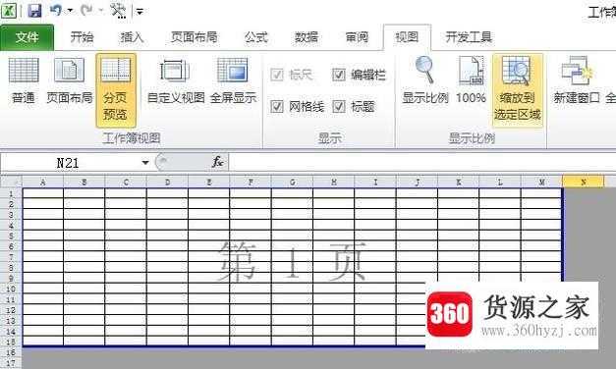
Task: Undo the last action
Action: [x=56, y=10]
